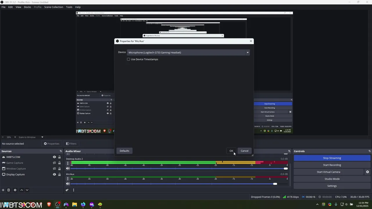Image resolution: width=372 pixels, height=209 pixels.
Task: Select the Window Capture source row
Action: (x=31, y=169)
